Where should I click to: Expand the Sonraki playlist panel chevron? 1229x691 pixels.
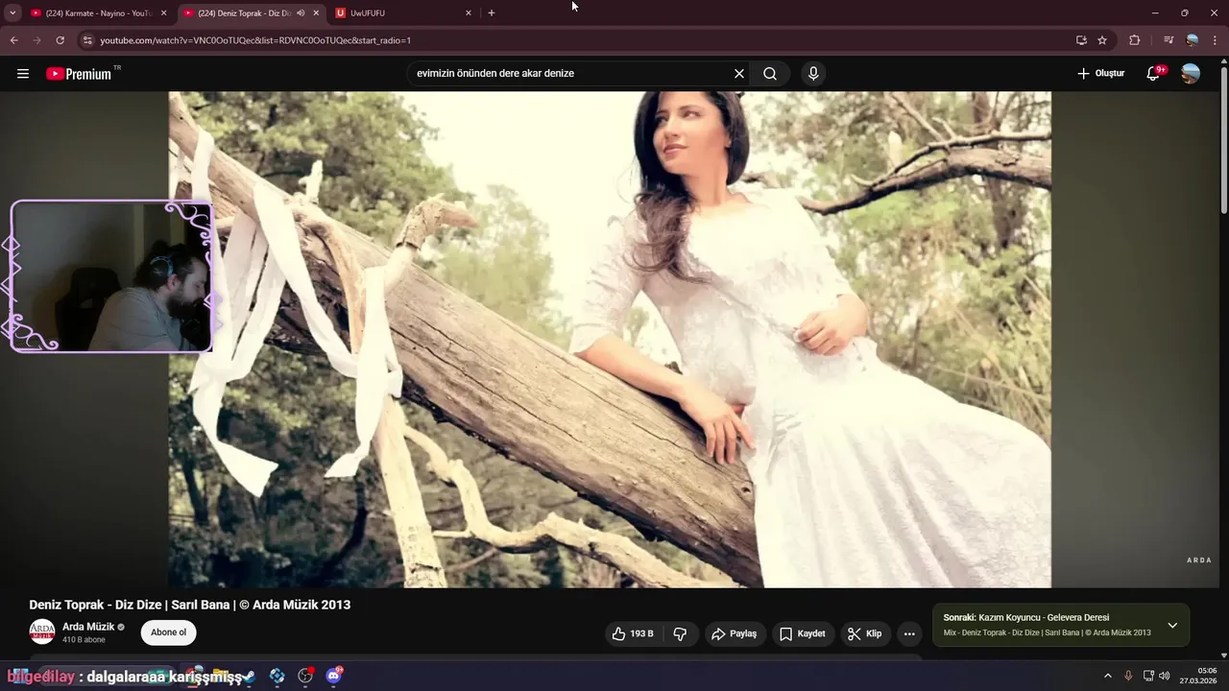(1172, 625)
